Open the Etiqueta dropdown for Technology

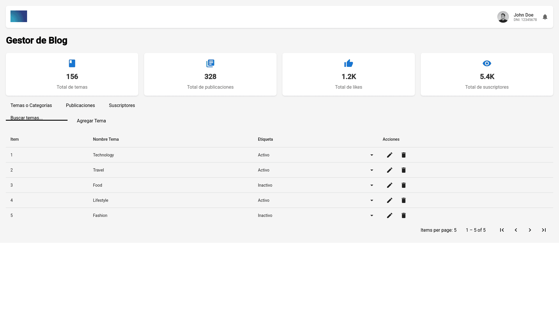point(372,155)
